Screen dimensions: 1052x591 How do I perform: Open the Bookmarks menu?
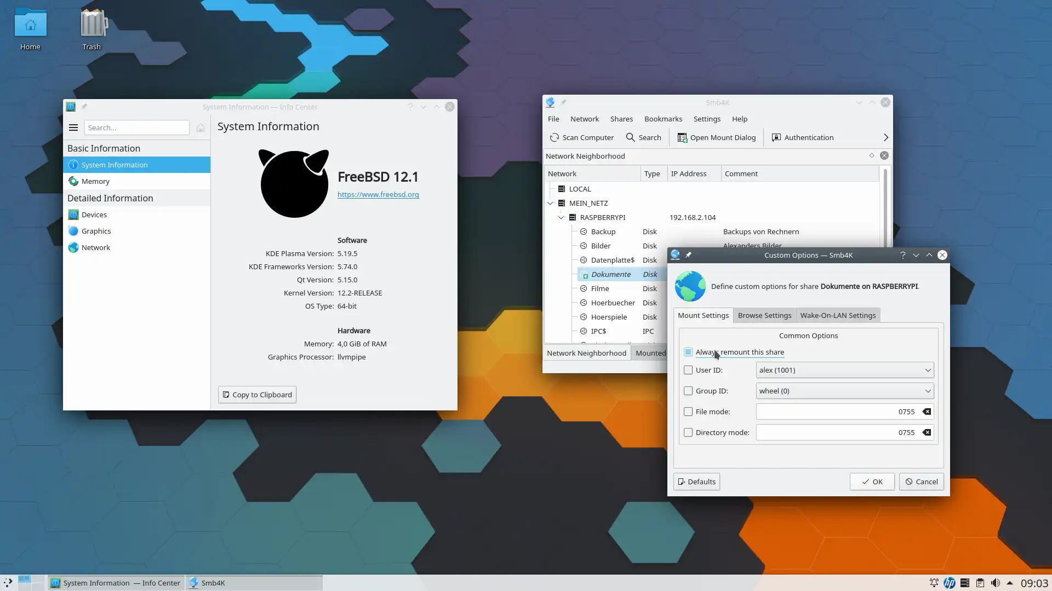pos(663,119)
